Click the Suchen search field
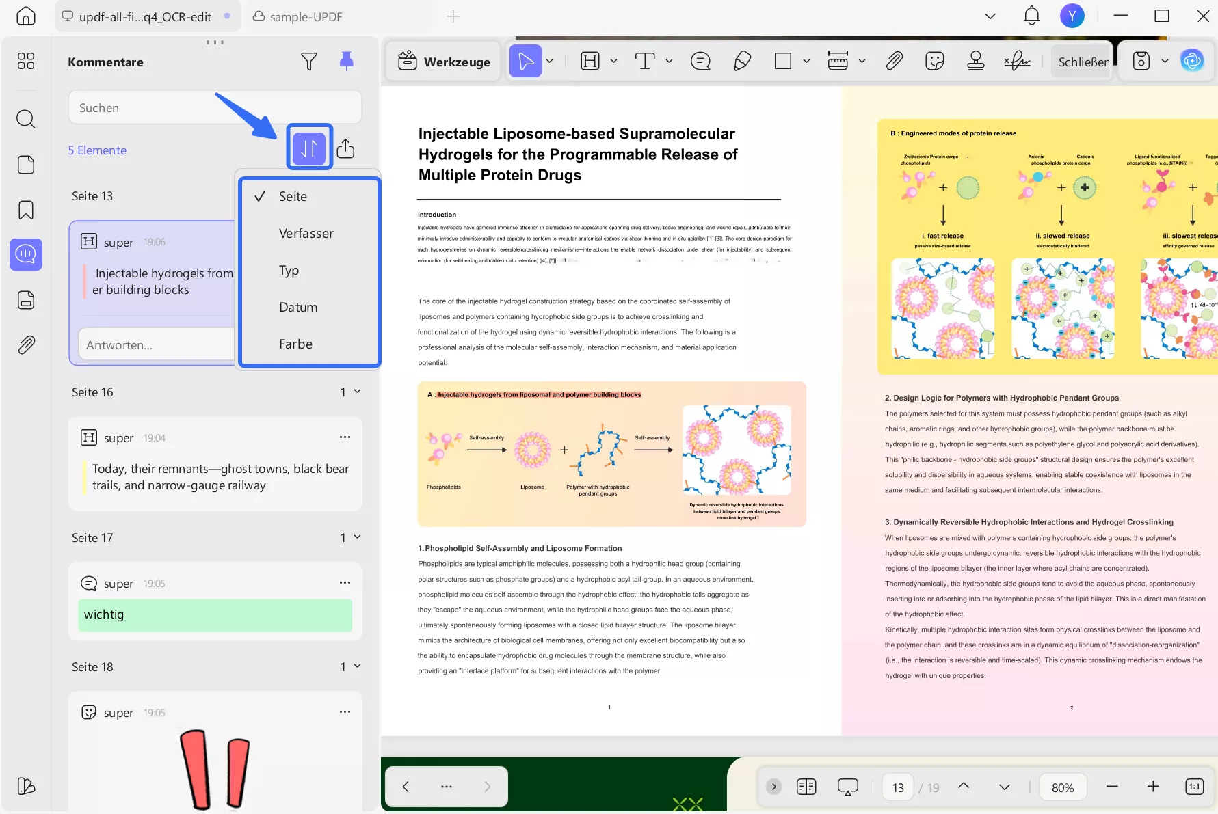The image size is (1218, 814). coord(215,108)
